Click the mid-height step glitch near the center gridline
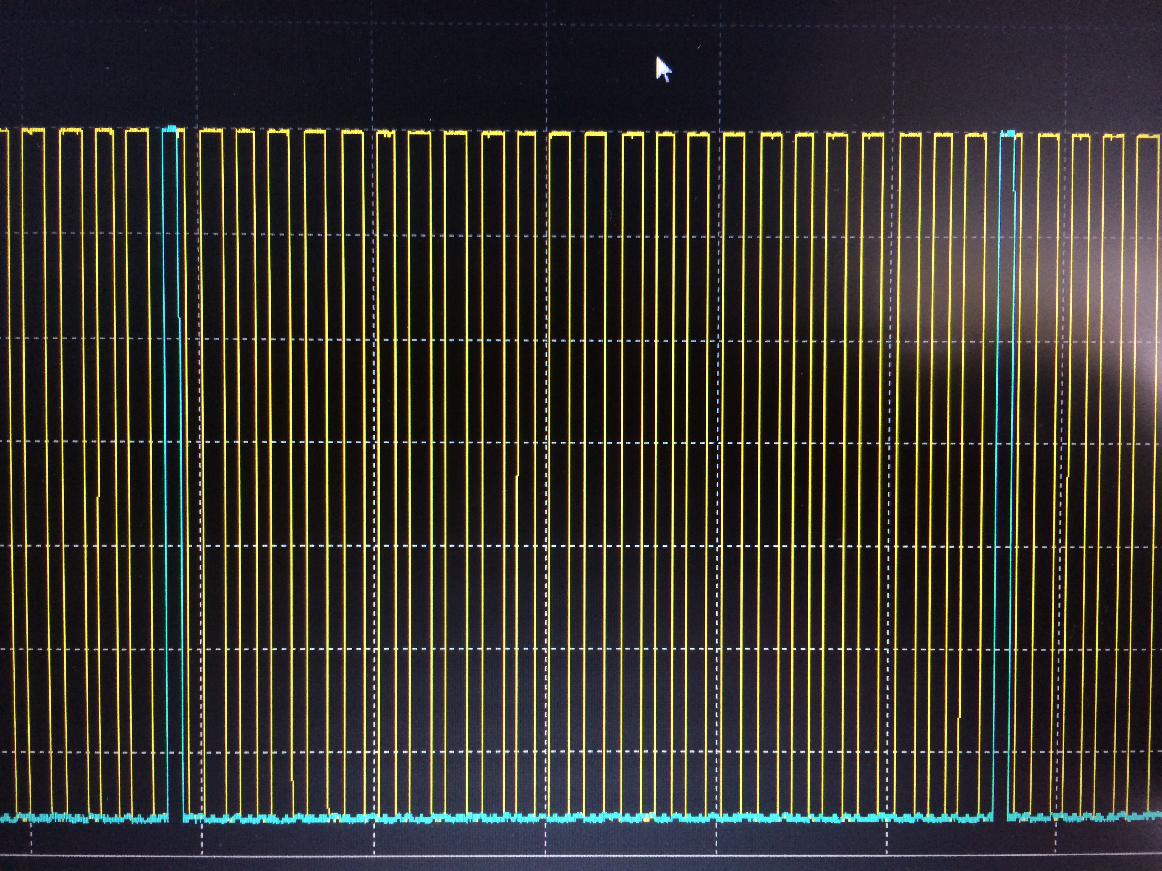The image size is (1162, 871). 517,476
